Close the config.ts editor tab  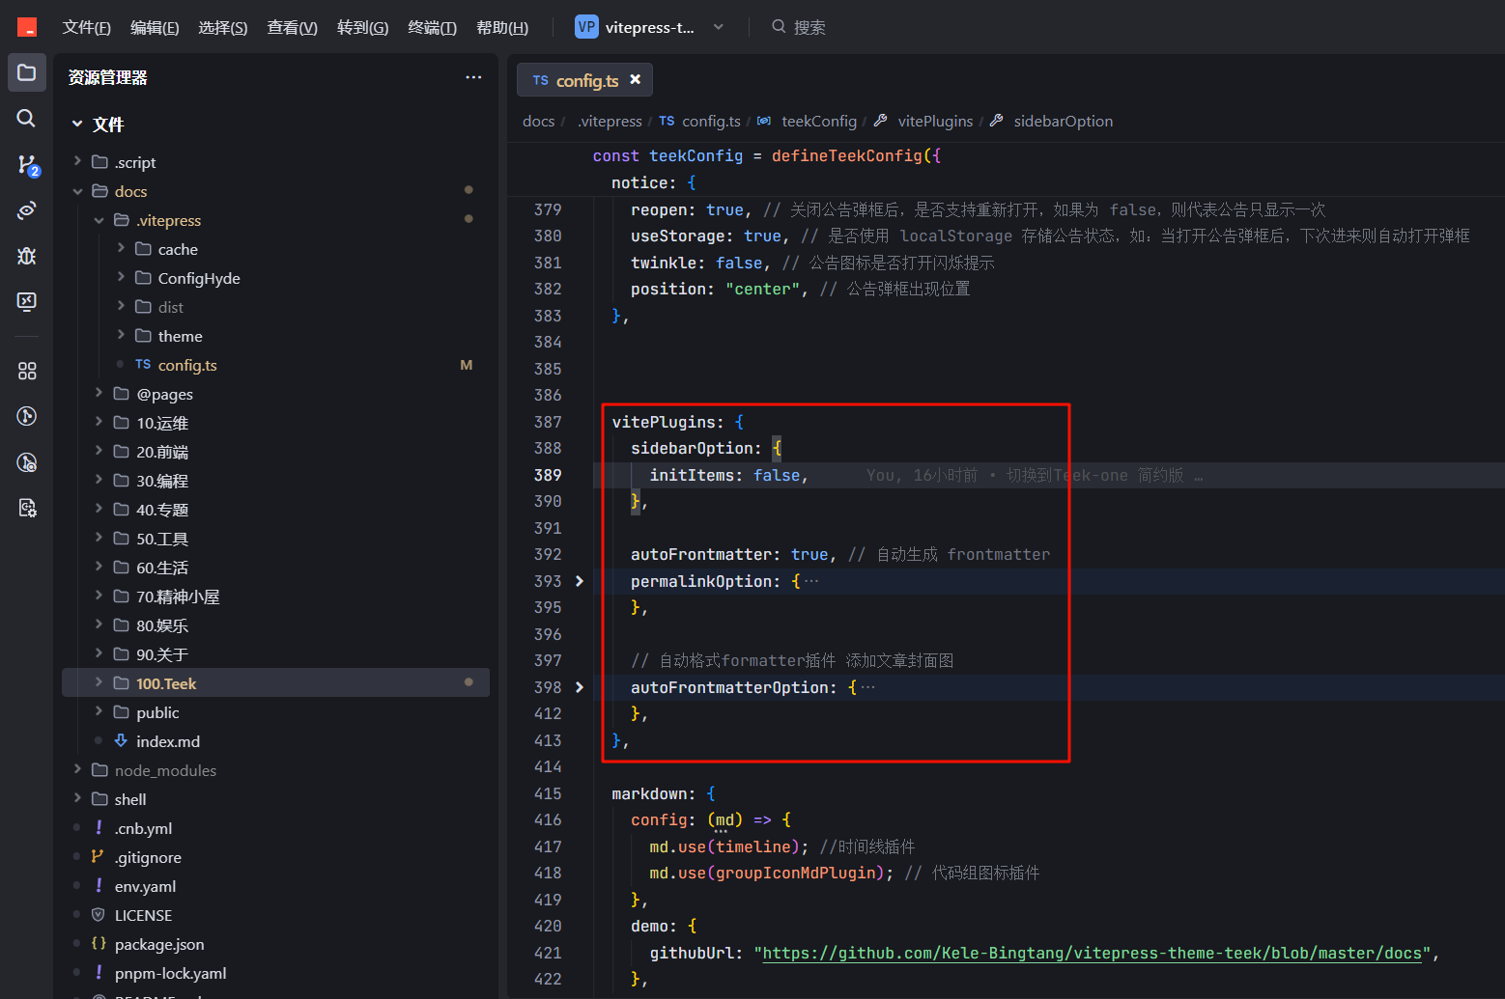[x=635, y=80]
